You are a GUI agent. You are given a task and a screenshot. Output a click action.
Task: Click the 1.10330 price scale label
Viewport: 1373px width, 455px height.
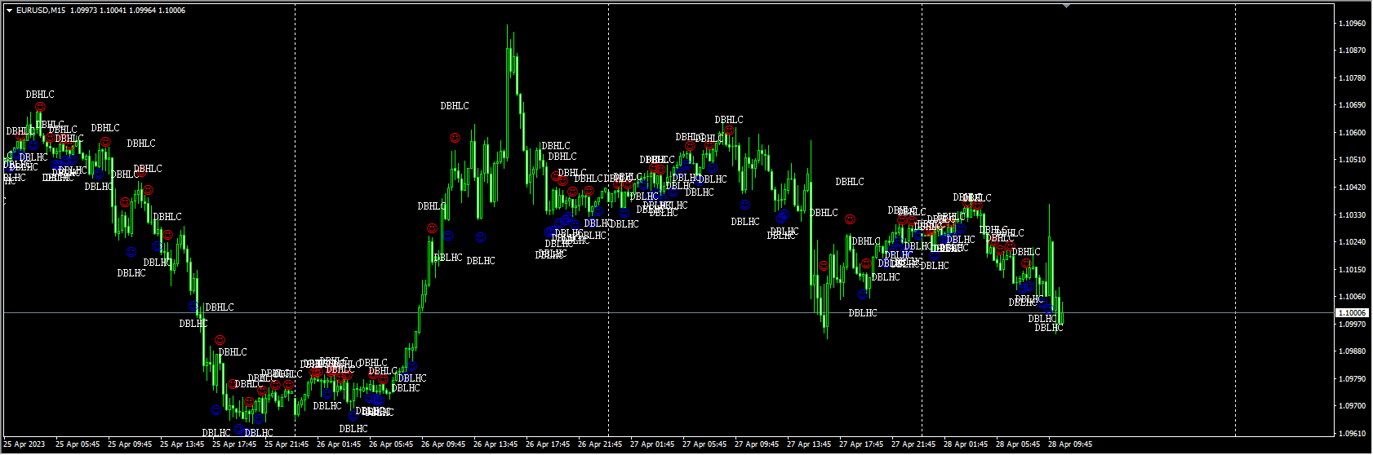pos(1353,215)
